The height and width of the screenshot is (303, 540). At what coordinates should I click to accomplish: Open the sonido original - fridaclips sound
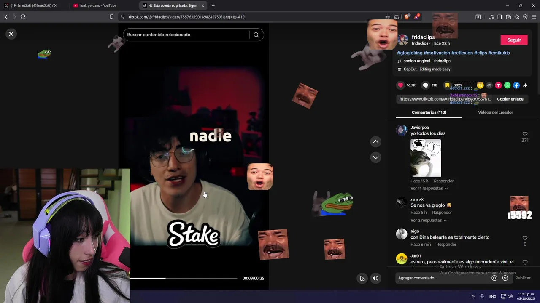point(427,61)
